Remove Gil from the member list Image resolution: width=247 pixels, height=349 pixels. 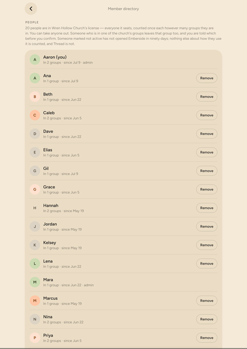[207, 171]
